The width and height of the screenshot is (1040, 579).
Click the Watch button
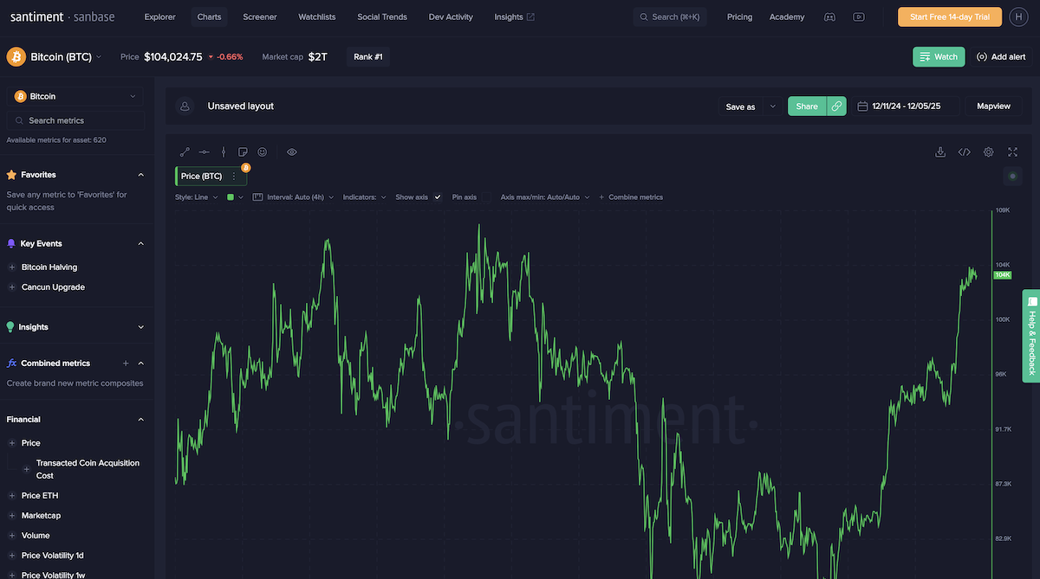tap(939, 57)
